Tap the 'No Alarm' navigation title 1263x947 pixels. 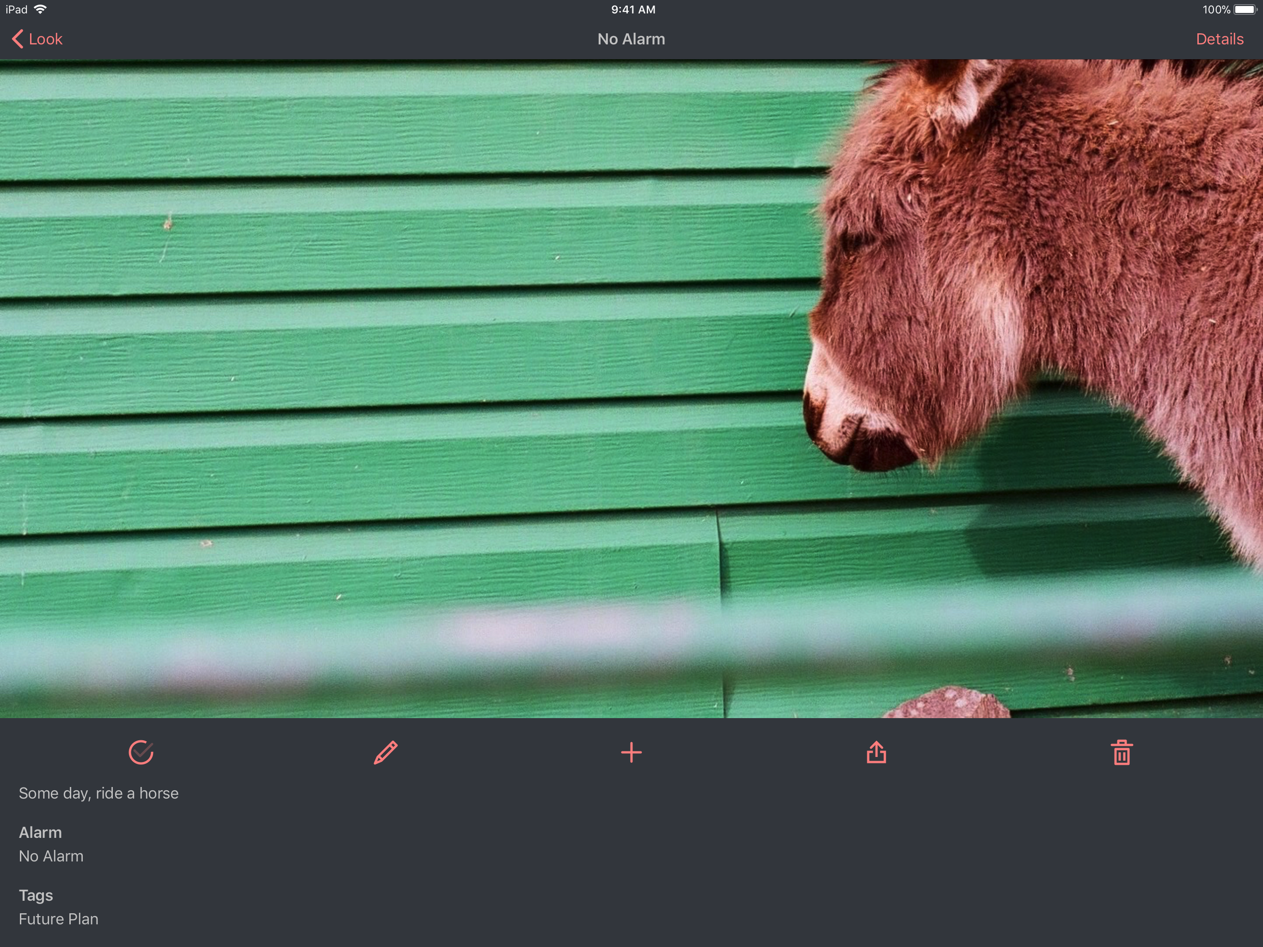tap(631, 39)
